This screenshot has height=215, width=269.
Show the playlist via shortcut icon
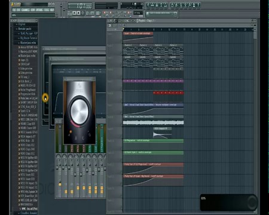(148, 5)
